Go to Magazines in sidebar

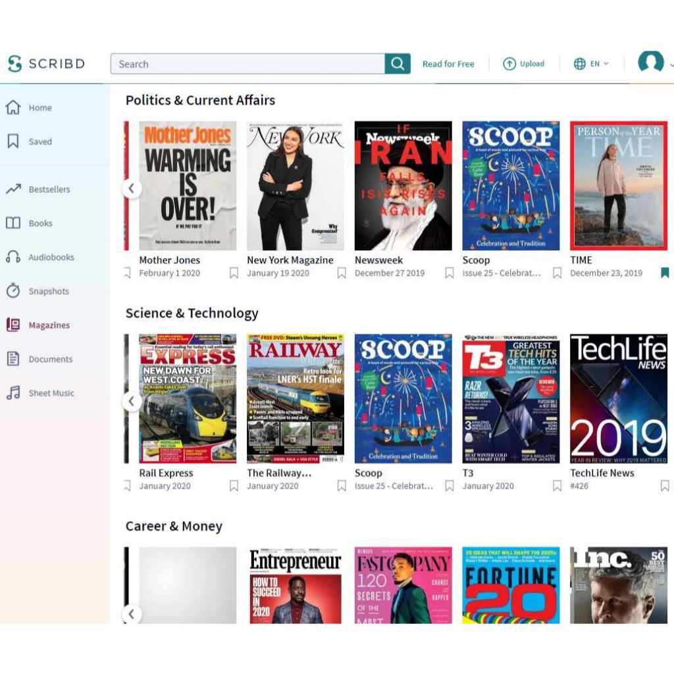(x=49, y=325)
